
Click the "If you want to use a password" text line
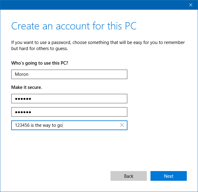coord(98,42)
